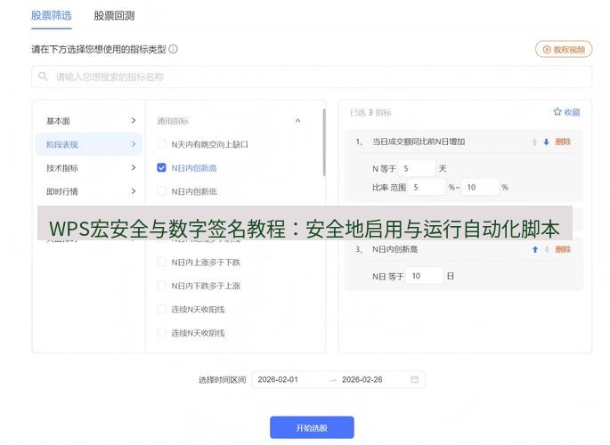Screen dimensions: 610x445
Task: Click move-up arrow for 当日成交额同比前N日增加
Action: (534, 142)
